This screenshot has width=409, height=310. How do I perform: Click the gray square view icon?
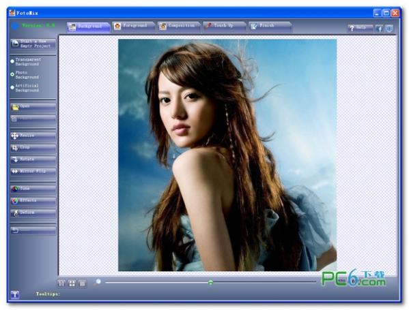[82, 283]
